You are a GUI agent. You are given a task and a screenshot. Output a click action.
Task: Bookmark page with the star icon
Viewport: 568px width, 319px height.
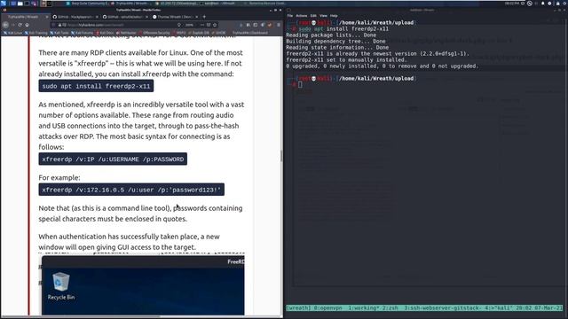(x=215, y=25)
